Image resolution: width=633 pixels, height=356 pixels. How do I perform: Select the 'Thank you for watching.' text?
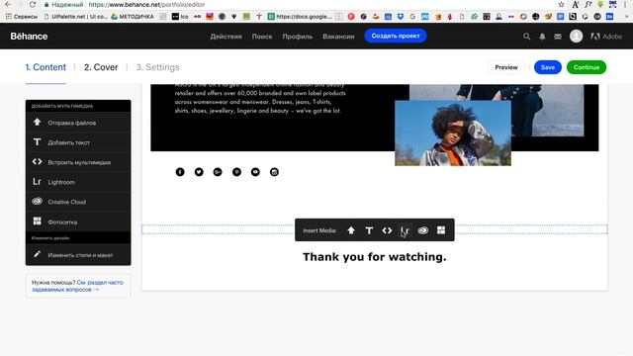click(x=375, y=257)
